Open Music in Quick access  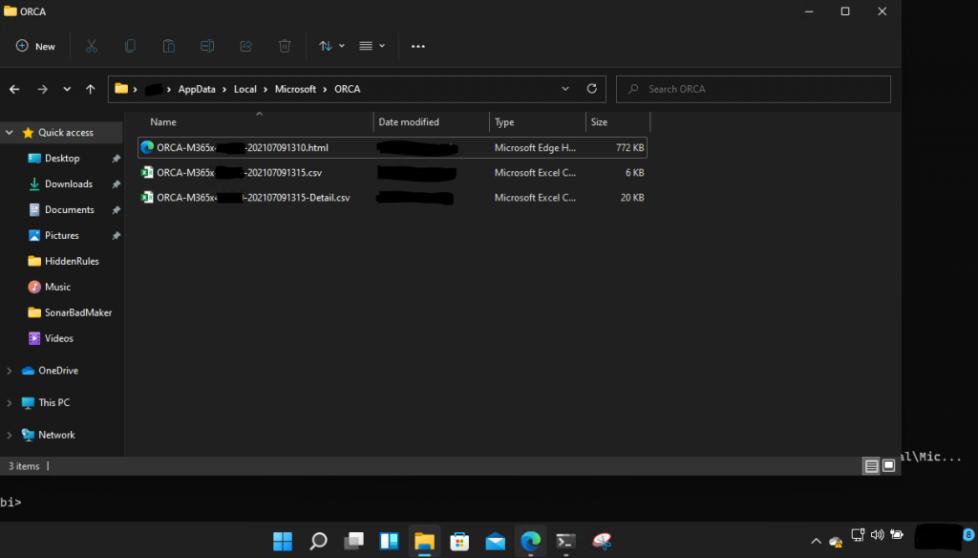(57, 287)
